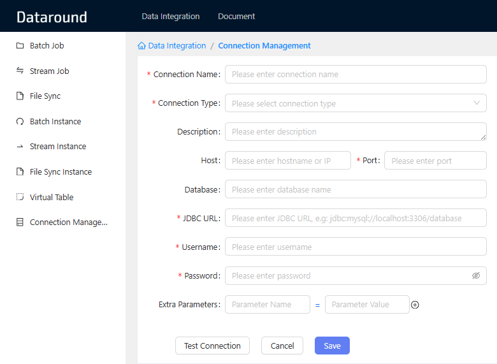Toggle password visibility eye icon
497x364 pixels.
[x=475, y=276]
